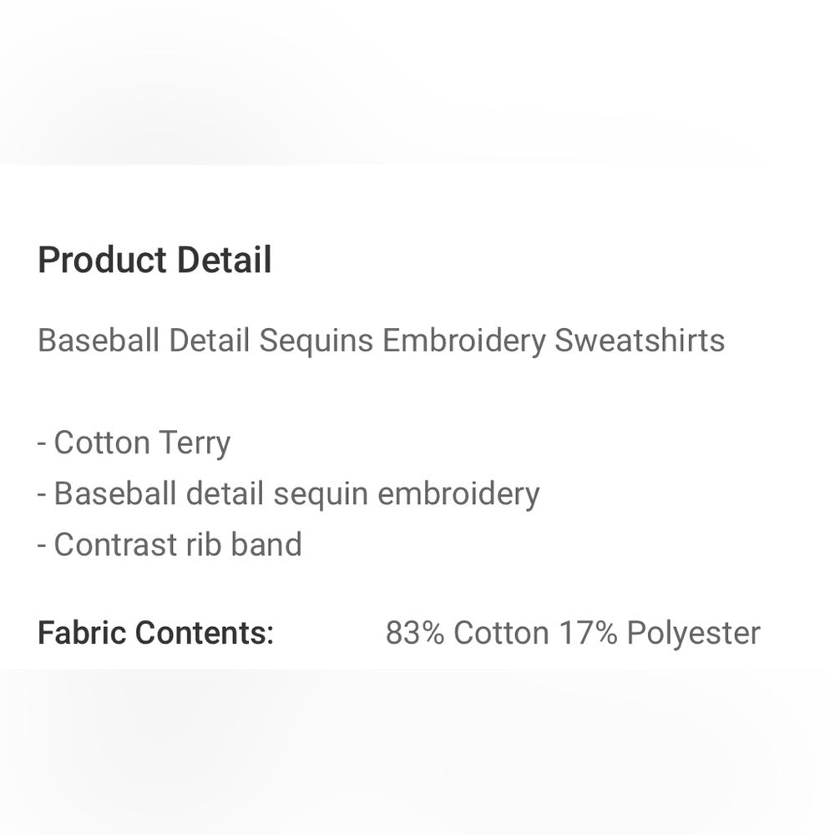Click lowercase word embroidery in second bullet
The image size is (835, 835).
point(458,494)
